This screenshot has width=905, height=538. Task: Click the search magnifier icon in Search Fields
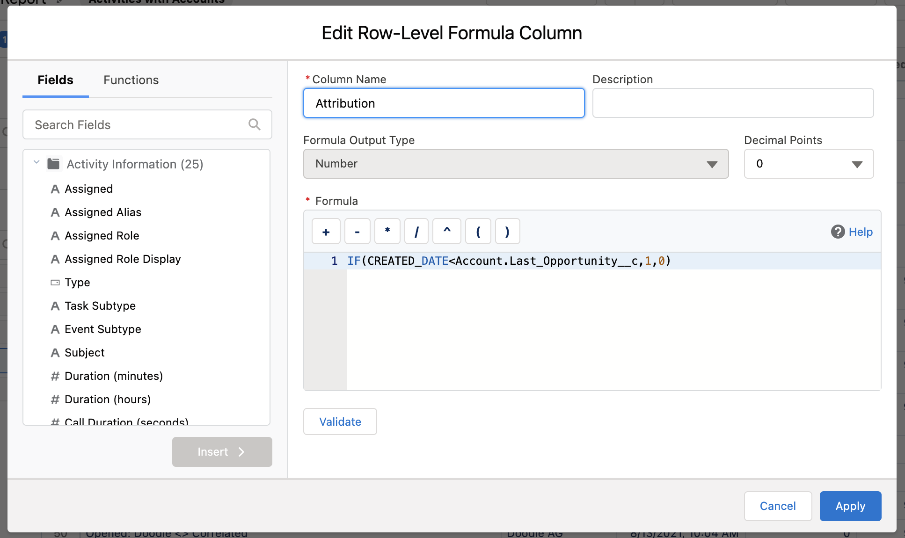pos(254,124)
